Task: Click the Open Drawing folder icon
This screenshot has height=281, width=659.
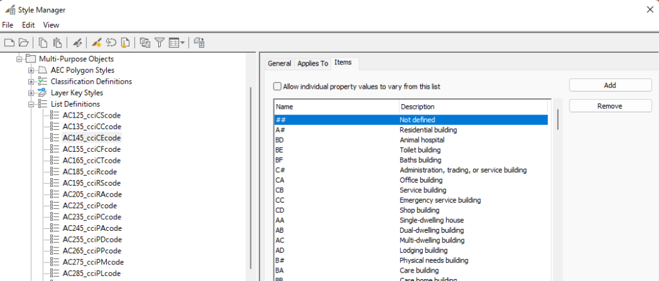Action: (24, 42)
